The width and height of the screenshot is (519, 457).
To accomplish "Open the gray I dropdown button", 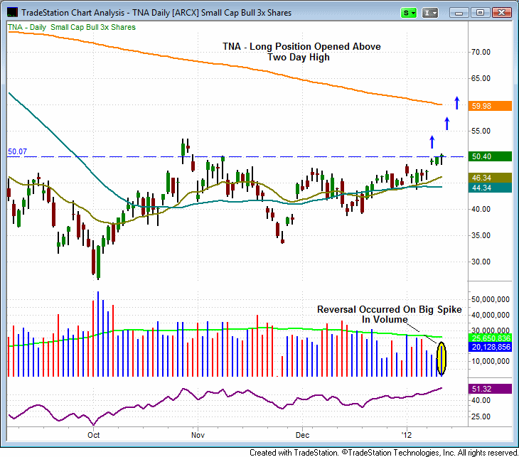I will click(430, 13).
